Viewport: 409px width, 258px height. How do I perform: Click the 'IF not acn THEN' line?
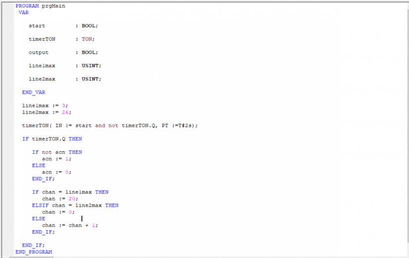click(x=57, y=152)
